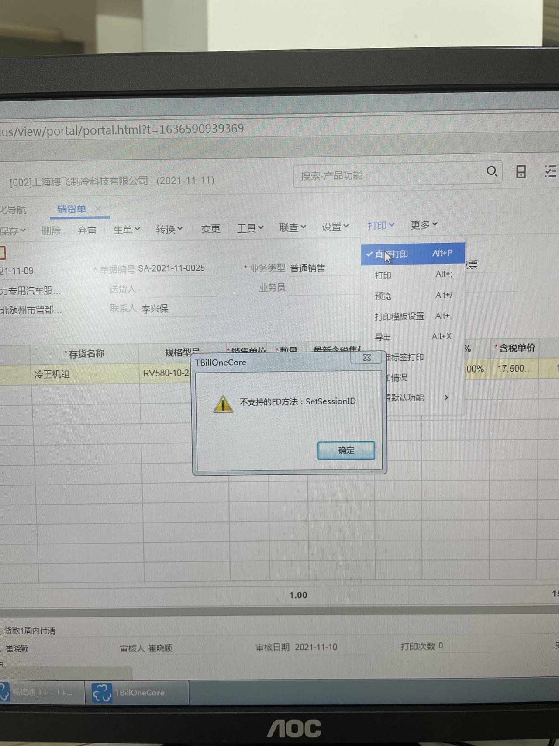Viewport: 559px width, 746px height.
Task: Expand the 生单 dropdown menu
Action: click(x=126, y=229)
